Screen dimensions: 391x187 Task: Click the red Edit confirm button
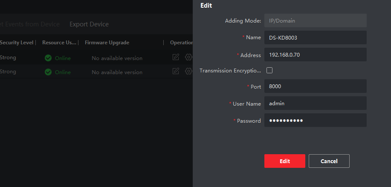284,161
